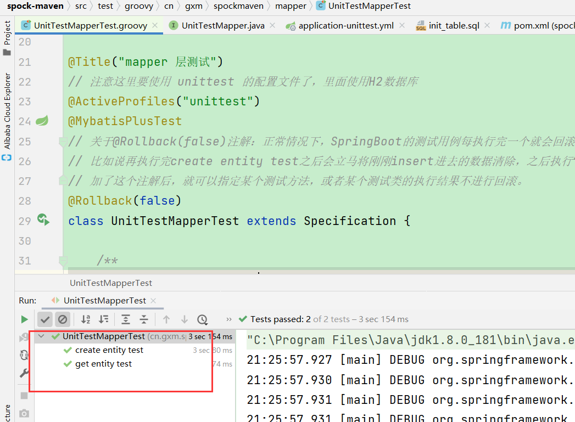Run test class from line 29 gutter icon
The height and width of the screenshot is (422, 575).
pyautogui.click(x=43, y=220)
